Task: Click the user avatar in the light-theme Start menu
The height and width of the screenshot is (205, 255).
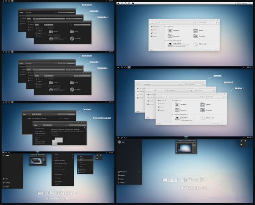Action: coord(119,142)
